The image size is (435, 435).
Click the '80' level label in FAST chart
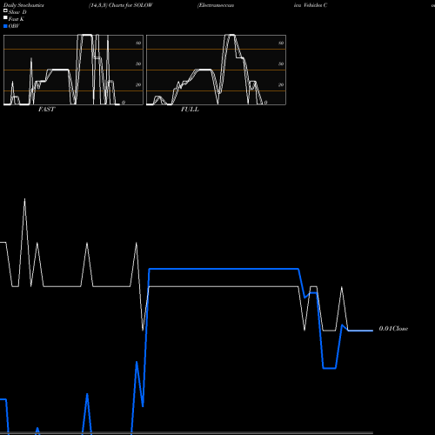[x=138, y=43]
